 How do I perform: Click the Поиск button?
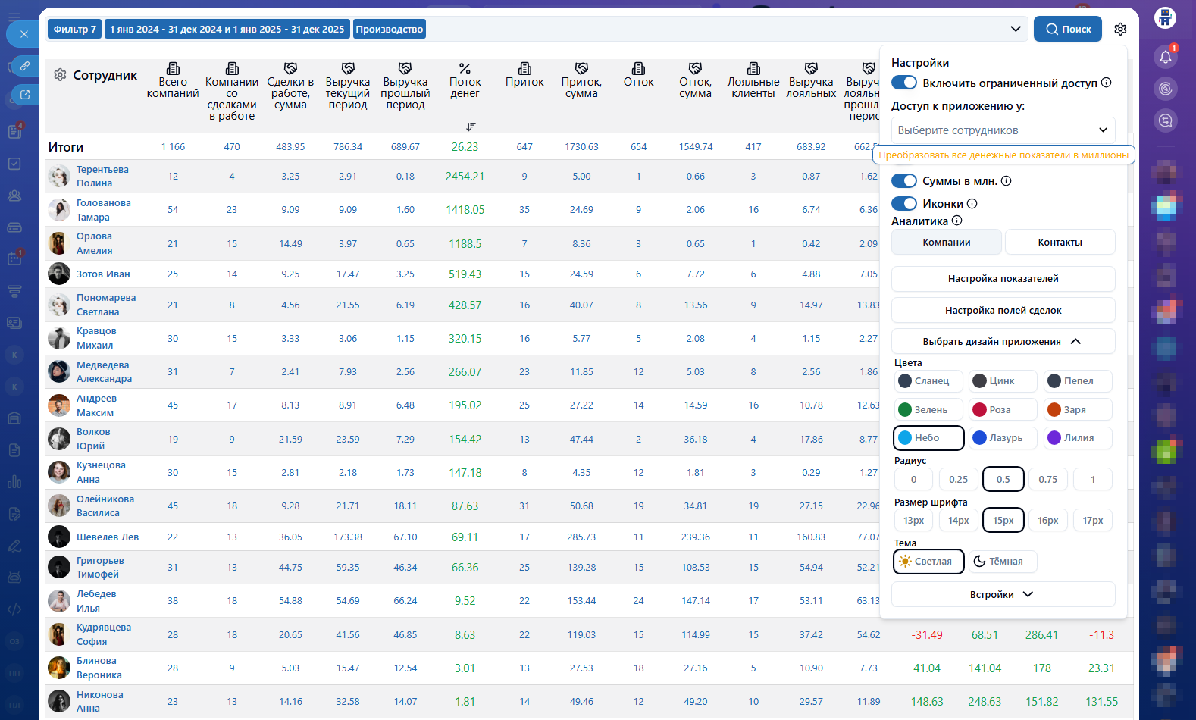coord(1068,29)
